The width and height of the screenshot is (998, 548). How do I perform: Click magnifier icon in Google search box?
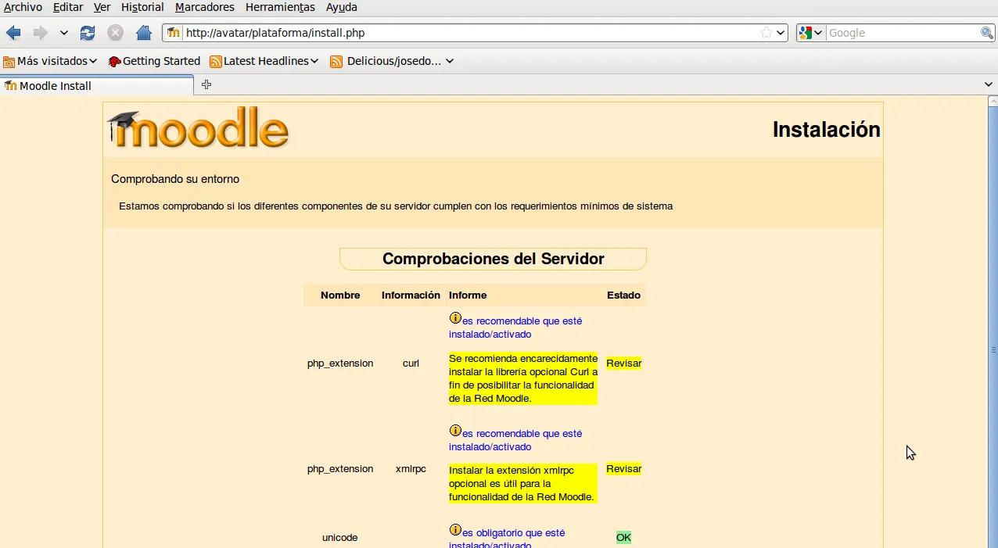(x=987, y=33)
